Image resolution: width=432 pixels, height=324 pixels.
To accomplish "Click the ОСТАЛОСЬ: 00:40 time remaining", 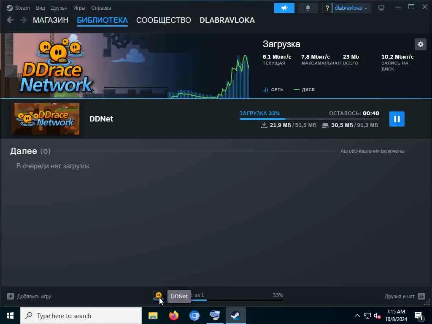I will [354, 113].
